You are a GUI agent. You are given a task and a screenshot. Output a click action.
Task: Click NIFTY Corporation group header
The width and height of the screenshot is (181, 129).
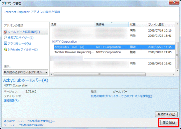click(65, 42)
